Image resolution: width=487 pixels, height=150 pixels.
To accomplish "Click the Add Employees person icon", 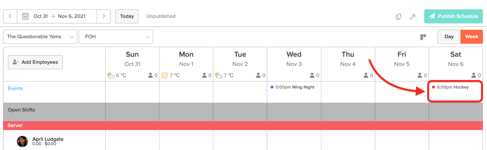I will click(15, 62).
